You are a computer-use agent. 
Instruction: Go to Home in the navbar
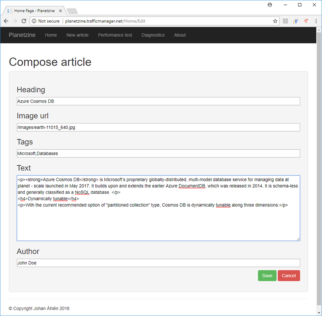(x=51, y=35)
